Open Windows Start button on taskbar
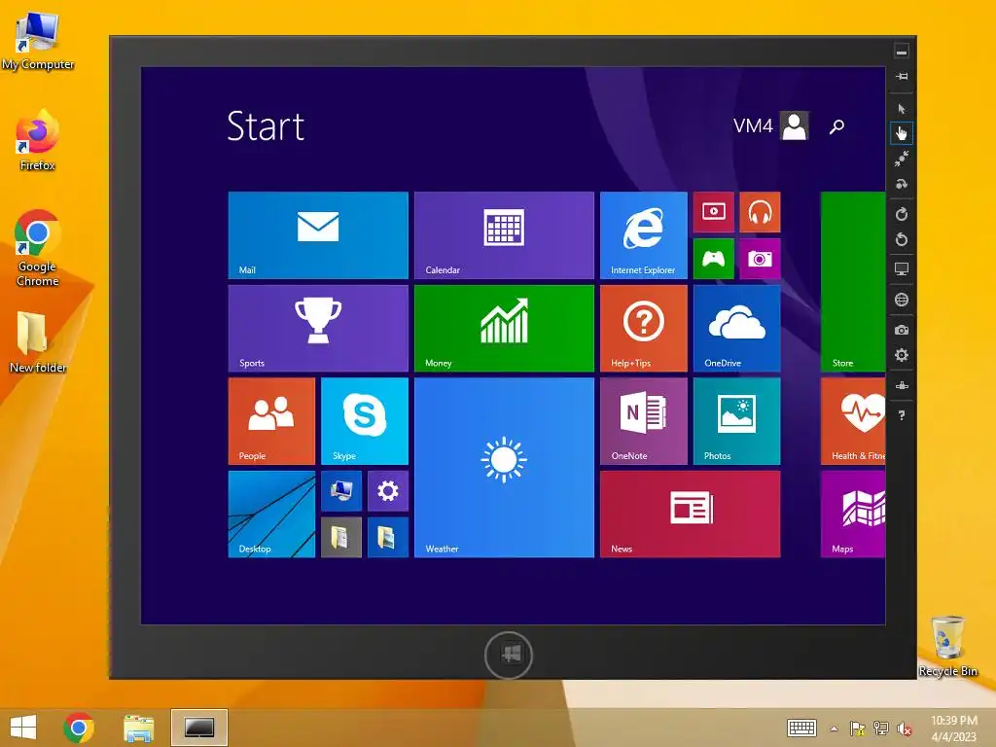 tap(23, 728)
